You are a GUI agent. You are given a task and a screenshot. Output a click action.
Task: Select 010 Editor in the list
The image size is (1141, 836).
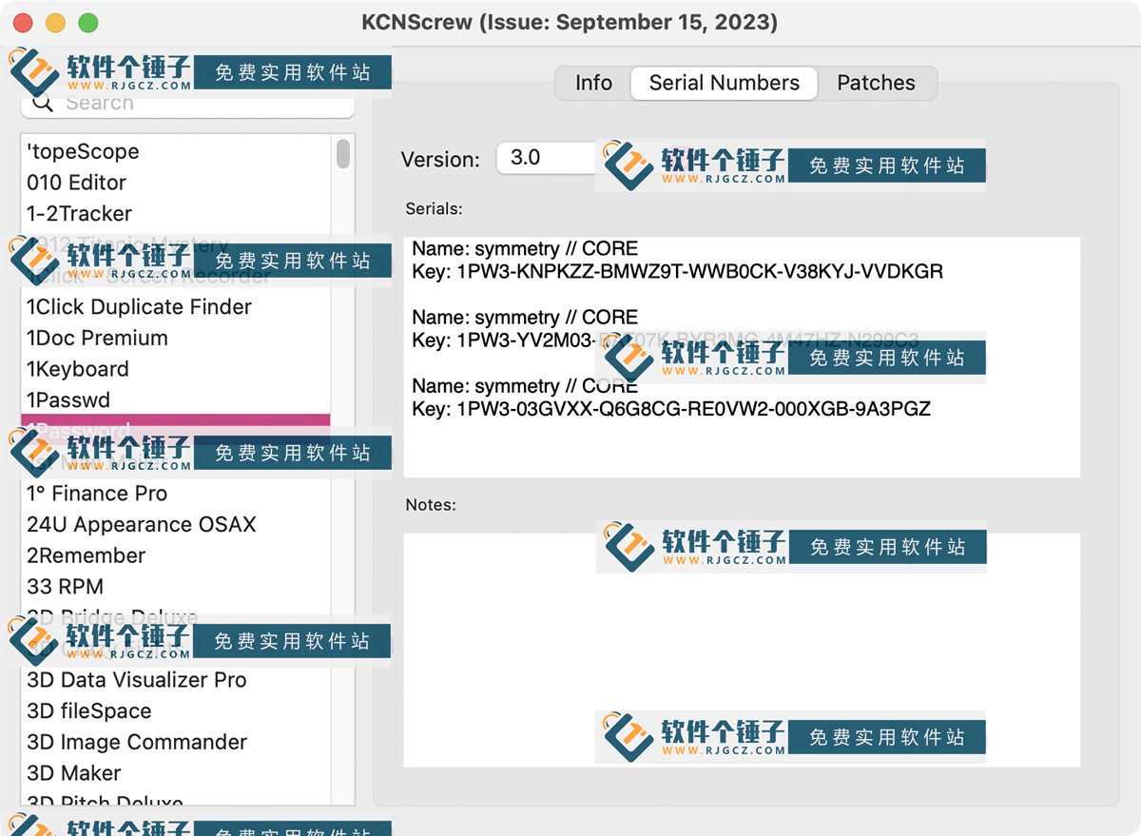[176, 183]
